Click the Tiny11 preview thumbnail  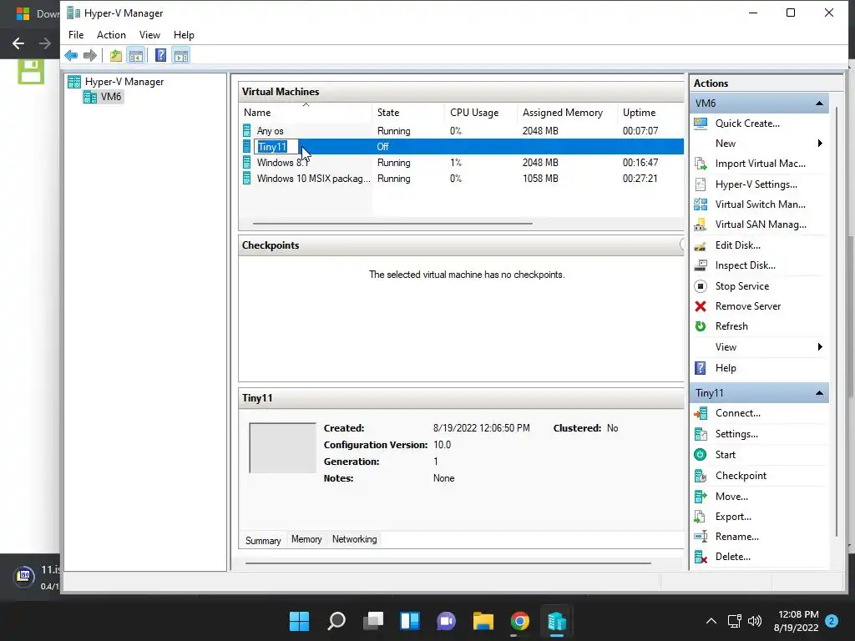282,447
